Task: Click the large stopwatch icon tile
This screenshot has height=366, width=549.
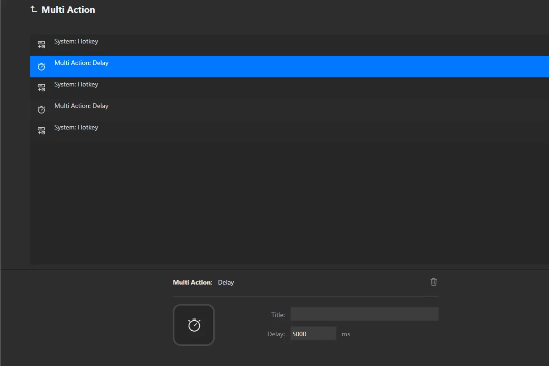Action: [194, 325]
